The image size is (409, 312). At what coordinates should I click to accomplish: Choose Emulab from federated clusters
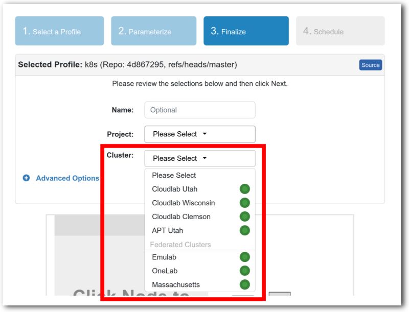tap(200, 257)
